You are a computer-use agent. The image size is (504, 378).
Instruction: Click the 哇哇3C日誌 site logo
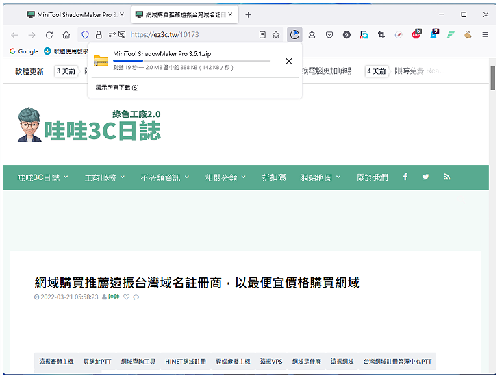[x=89, y=125]
